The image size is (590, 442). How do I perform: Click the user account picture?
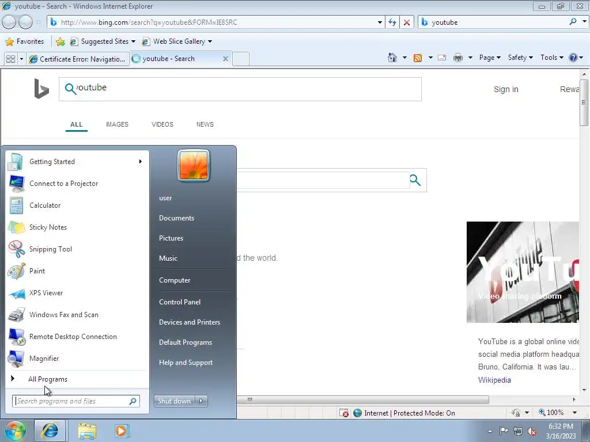pyautogui.click(x=194, y=165)
